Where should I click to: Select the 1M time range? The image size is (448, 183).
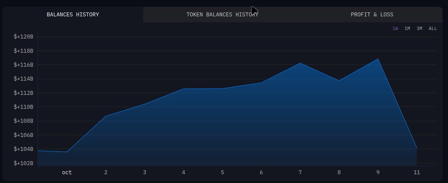tap(407, 29)
